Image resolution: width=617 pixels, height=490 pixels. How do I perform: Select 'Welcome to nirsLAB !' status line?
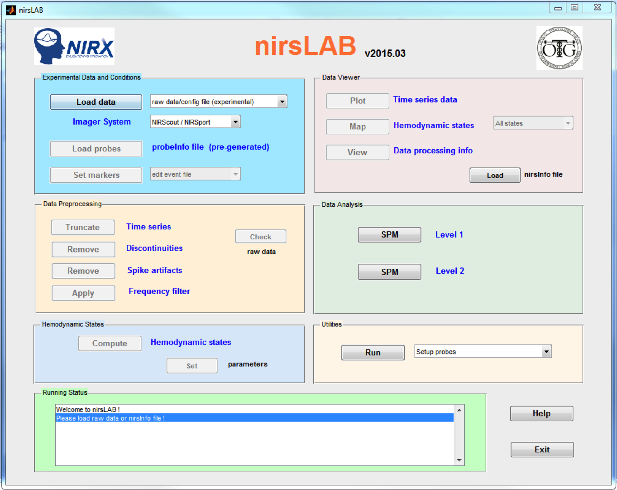coord(254,409)
